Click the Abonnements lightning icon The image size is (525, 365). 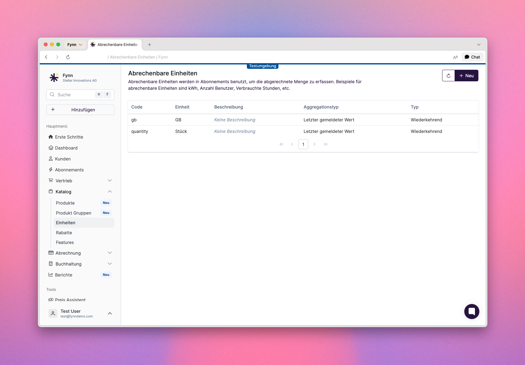click(51, 170)
